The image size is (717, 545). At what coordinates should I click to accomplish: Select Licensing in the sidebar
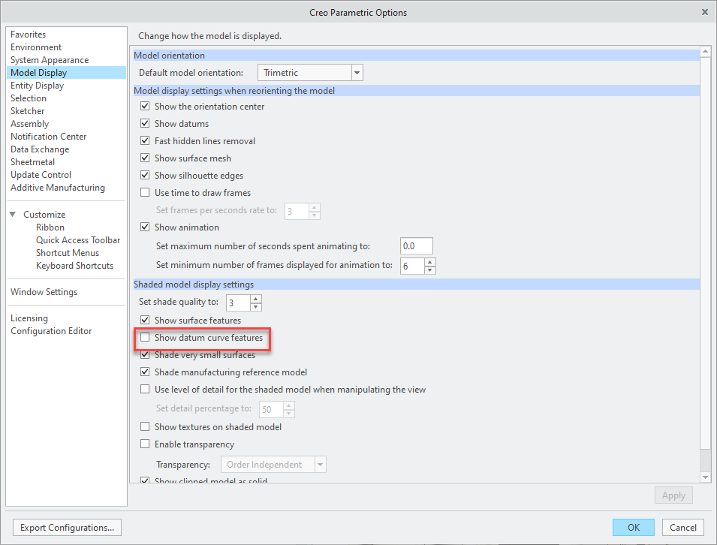click(x=29, y=318)
